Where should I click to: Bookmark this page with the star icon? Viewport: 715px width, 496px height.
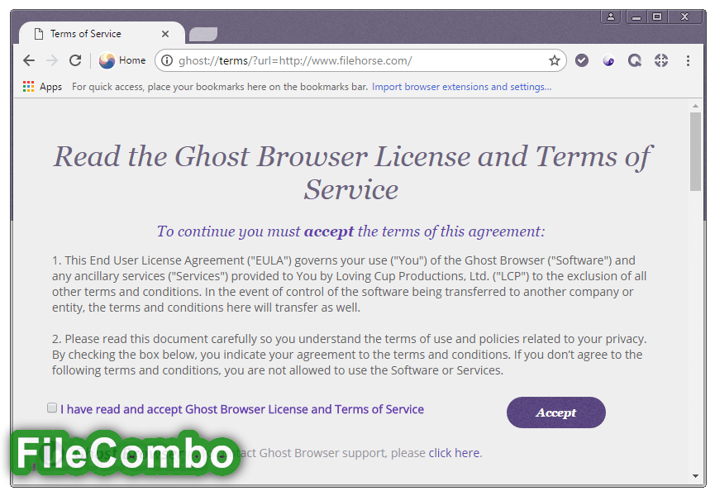555,60
